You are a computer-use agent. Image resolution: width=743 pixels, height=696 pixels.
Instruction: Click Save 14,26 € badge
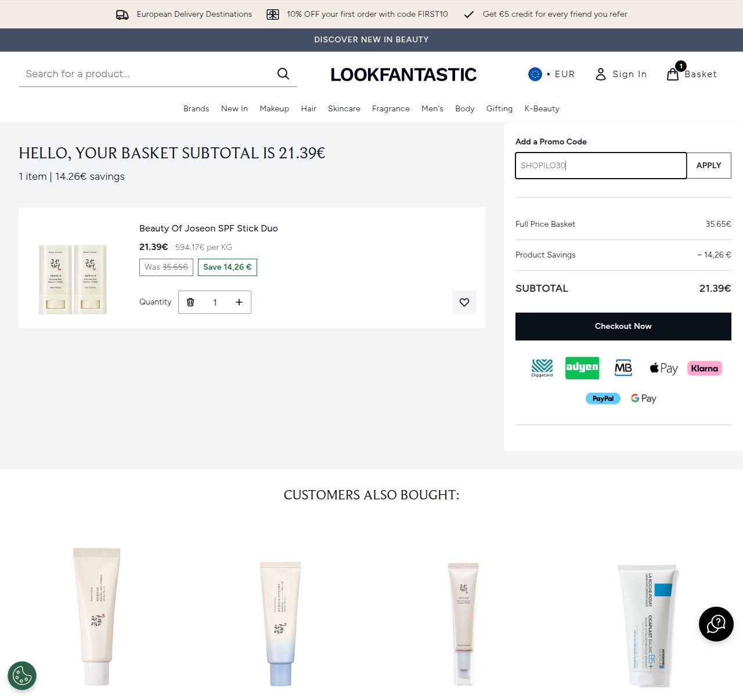click(x=228, y=267)
